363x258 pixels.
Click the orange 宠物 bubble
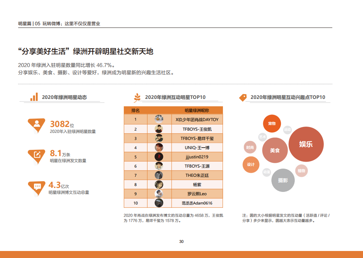(x=272, y=123)
